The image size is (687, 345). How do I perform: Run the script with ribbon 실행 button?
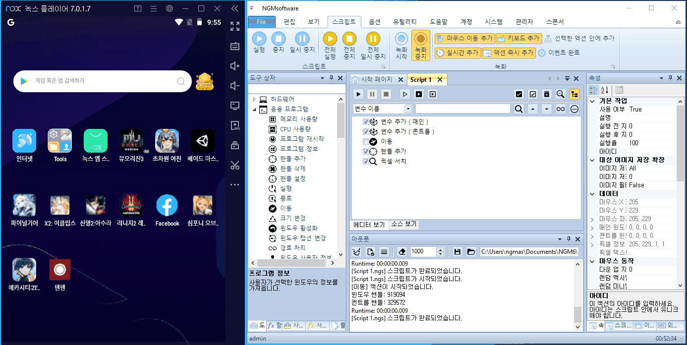(x=259, y=43)
